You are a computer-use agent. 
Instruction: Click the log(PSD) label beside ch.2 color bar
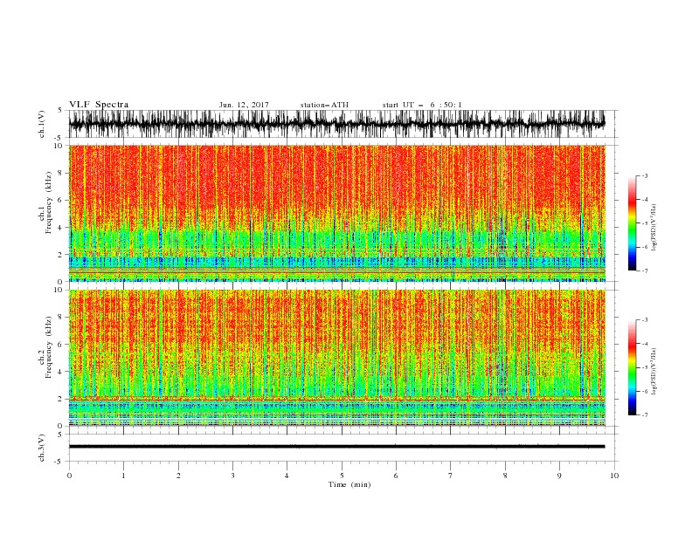click(x=654, y=372)
